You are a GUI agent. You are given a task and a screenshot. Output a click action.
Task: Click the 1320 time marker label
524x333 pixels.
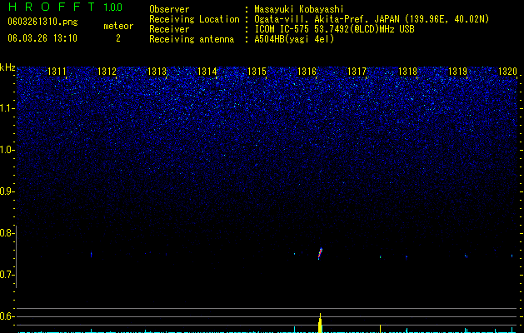click(507, 71)
